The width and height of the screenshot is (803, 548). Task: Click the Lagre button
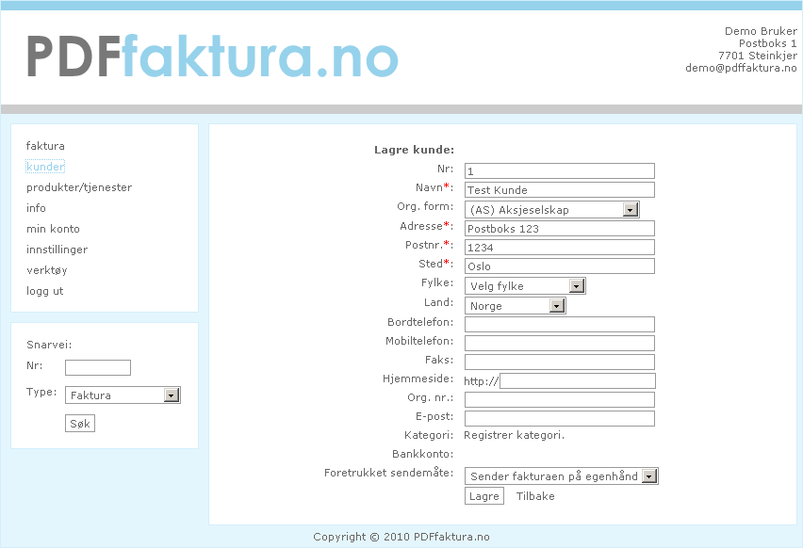tap(484, 496)
